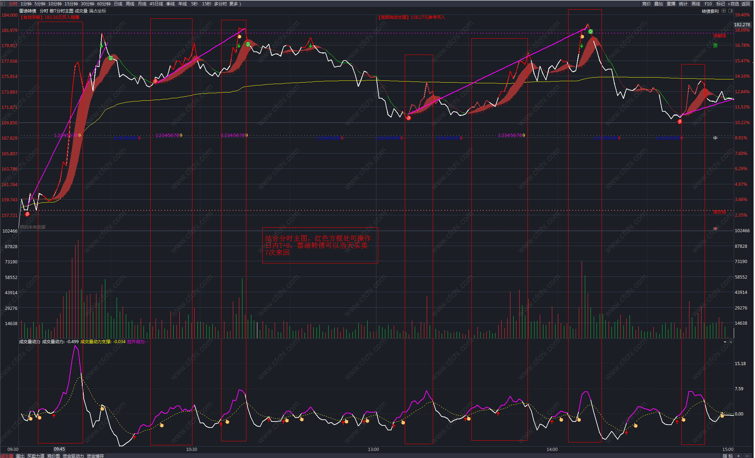Image resolution: width=755 pixels, height=458 pixels.
Task: Click the 重播 replay button
Action: pyautogui.click(x=671, y=4)
